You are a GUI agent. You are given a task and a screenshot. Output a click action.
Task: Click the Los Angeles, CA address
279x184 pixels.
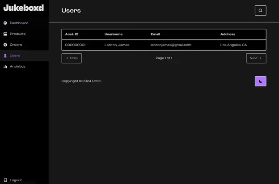[x=233, y=45]
